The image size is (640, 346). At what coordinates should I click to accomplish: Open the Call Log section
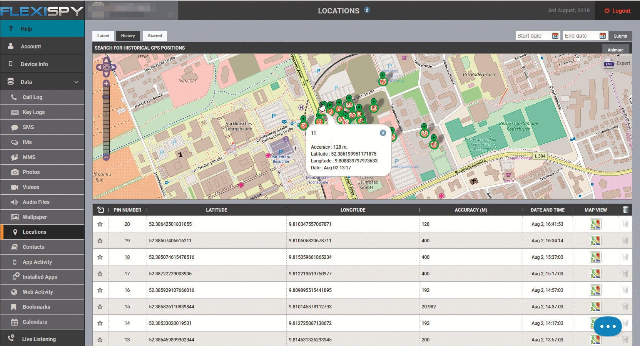point(32,97)
